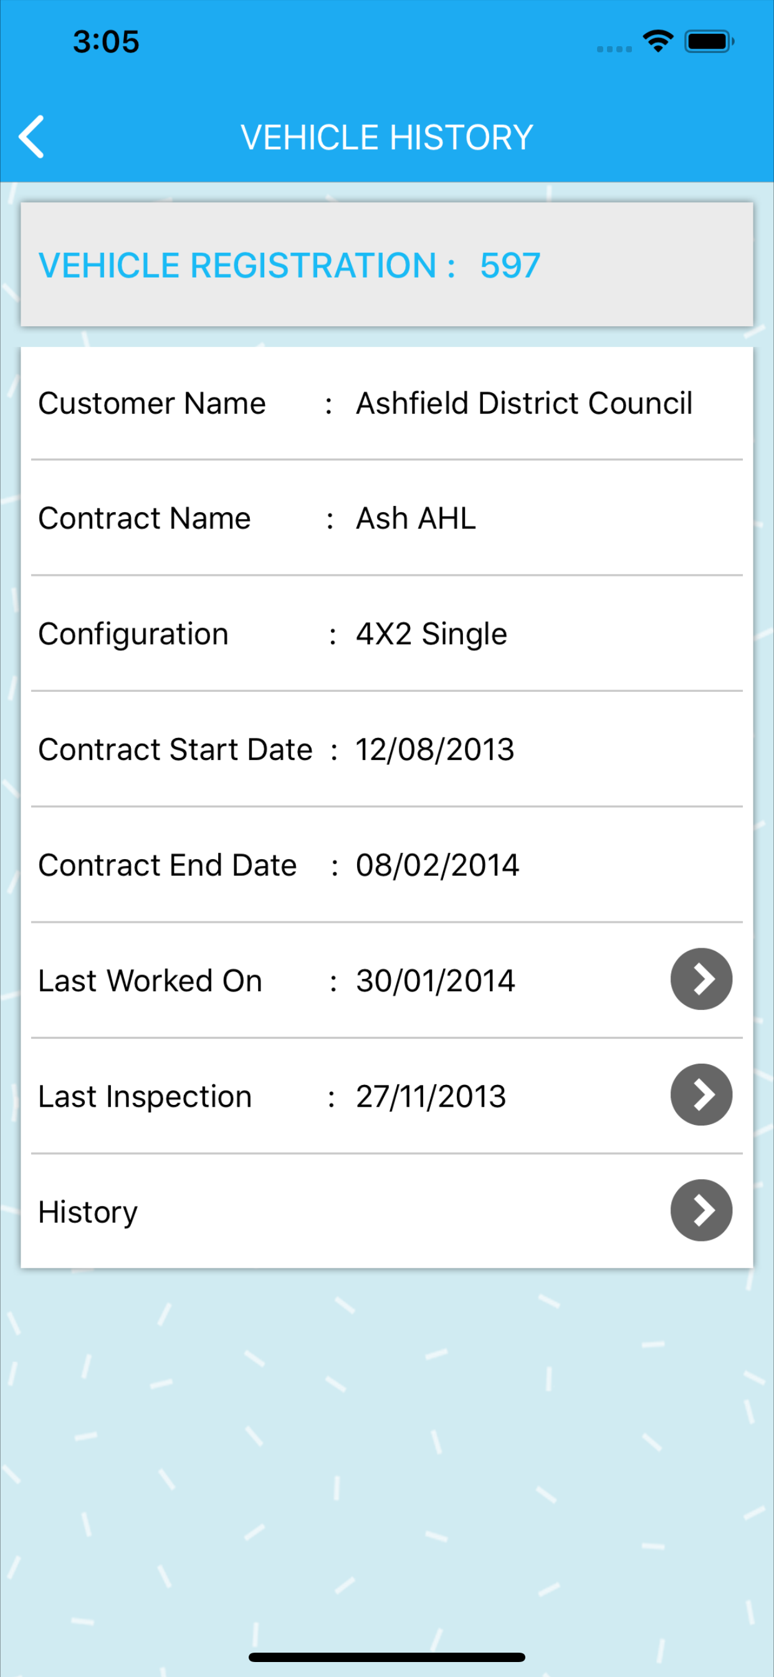
Task: Select the Vehicle History title
Action: pyautogui.click(x=387, y=137)
